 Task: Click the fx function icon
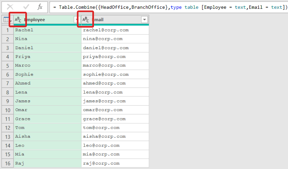tap(40, 7)
